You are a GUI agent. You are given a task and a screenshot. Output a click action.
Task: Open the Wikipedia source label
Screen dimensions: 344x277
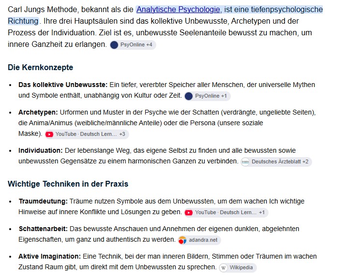point(241,268)
